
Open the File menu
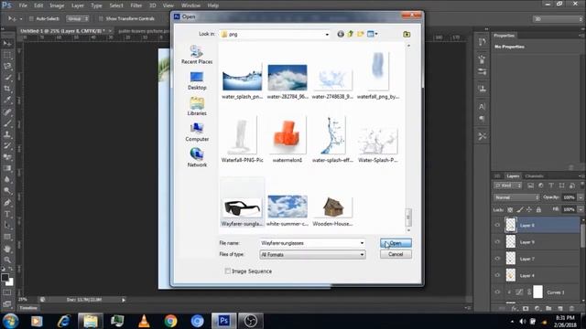(x=23, y=5)
